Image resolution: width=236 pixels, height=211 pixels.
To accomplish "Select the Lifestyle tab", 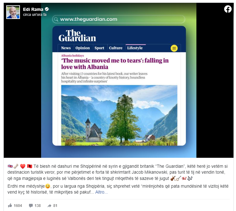I will coord(135,48).
